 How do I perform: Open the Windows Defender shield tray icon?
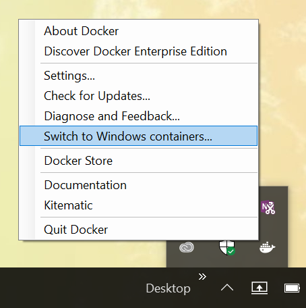pyautogui.click(x=227, y=248)
